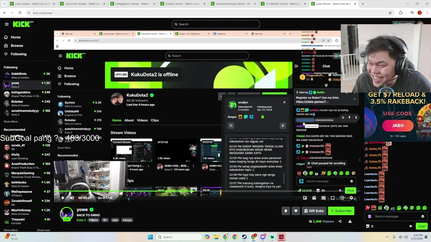Follow yowe with the heart button
Image resolution: width=431 pixels, height=242 pixels.
(x=296, y=211)
